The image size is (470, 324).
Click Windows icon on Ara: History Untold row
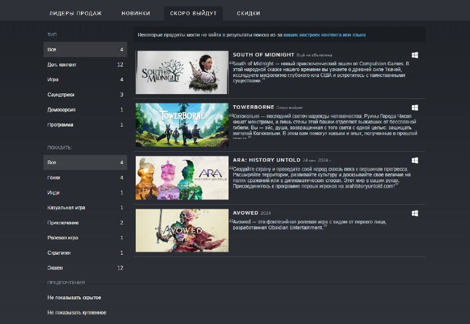415,161
